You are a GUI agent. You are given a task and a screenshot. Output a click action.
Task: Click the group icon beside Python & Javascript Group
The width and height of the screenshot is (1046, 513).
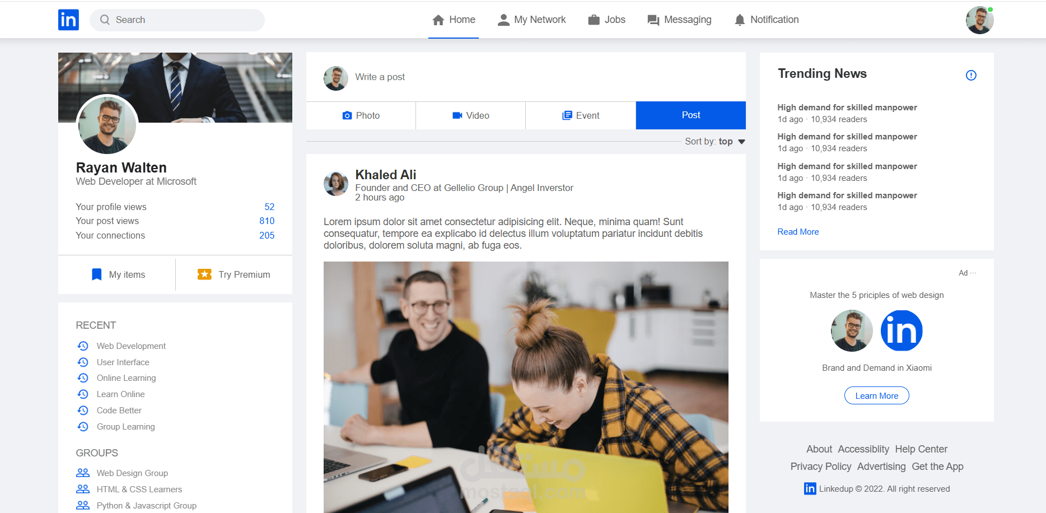click(83, 506)
